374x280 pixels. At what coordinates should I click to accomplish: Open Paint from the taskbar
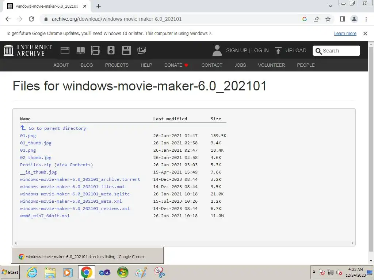click(141, 272)
